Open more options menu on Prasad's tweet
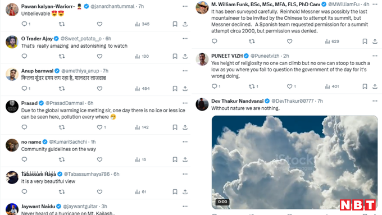The image size is (382, 215). coord(185,103)
